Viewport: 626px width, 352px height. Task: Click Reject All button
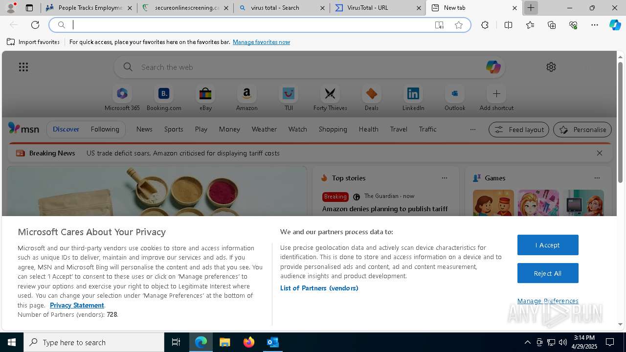coord(548,273)
